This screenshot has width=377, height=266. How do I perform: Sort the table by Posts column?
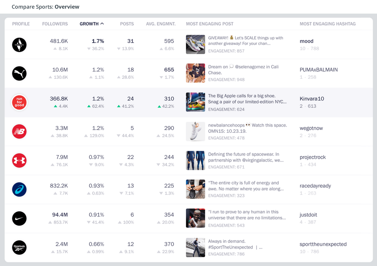(x=127, y=24)
